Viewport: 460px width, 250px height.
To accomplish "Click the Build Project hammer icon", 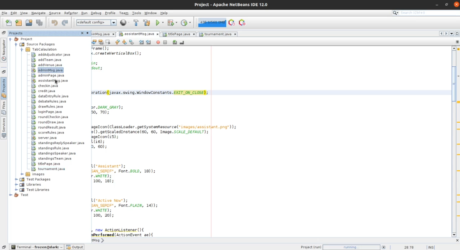I will (136, 23).
